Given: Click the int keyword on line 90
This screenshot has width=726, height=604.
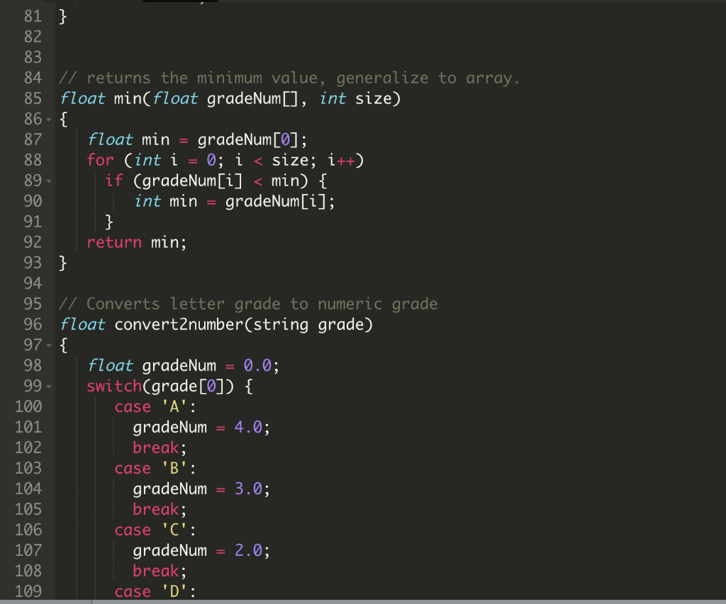Looking at the screenshot, I should (x=148, y=201).
